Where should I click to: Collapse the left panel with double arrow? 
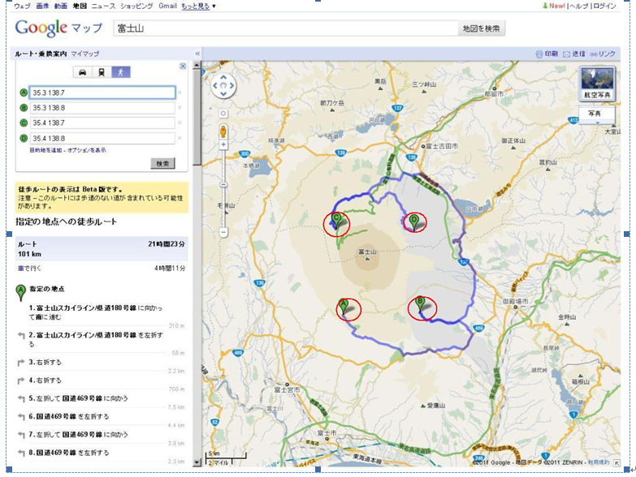point(197,54)
